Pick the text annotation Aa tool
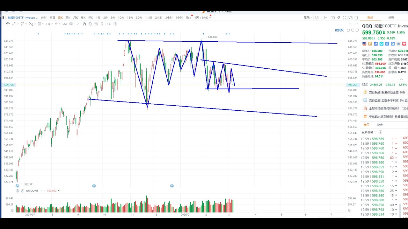The image size is (408, 229). pos(65,24)
